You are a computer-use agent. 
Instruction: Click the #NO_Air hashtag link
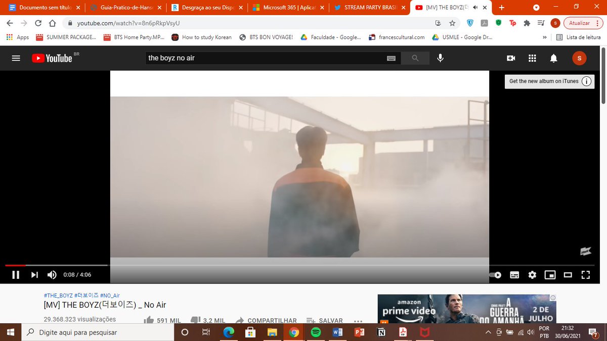(x=110, y=296)
